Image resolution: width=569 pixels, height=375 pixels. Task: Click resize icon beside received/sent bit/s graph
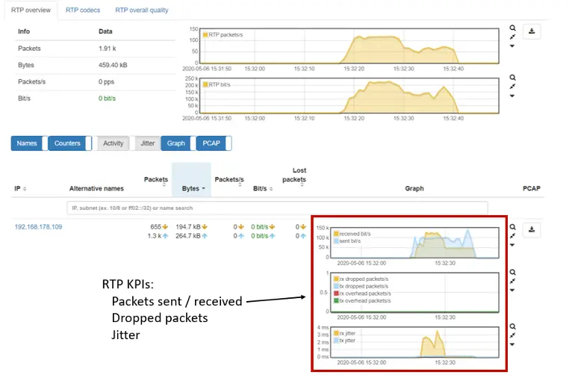[512, 236]
